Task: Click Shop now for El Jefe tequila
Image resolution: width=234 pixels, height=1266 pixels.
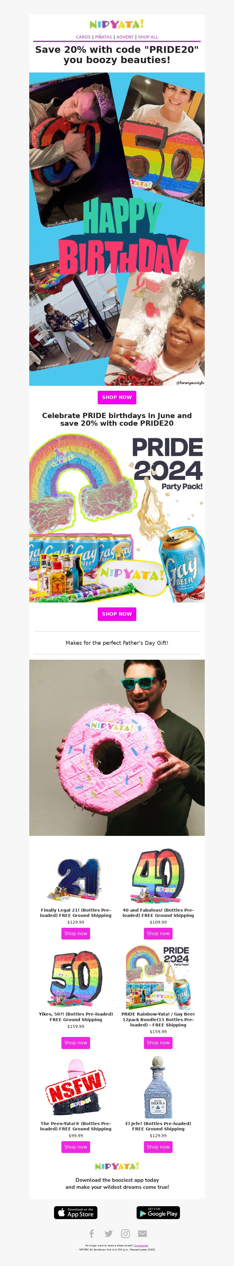Action: pyautogui.click(x=158, y=1147)
